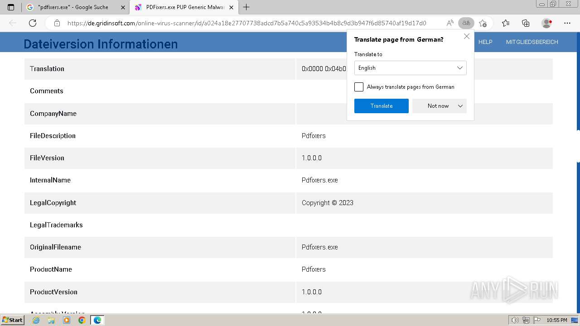Open media player taskbar icon
Viewport: 580px width, 326px height.
pyautogui.click(x=67, y=320)
